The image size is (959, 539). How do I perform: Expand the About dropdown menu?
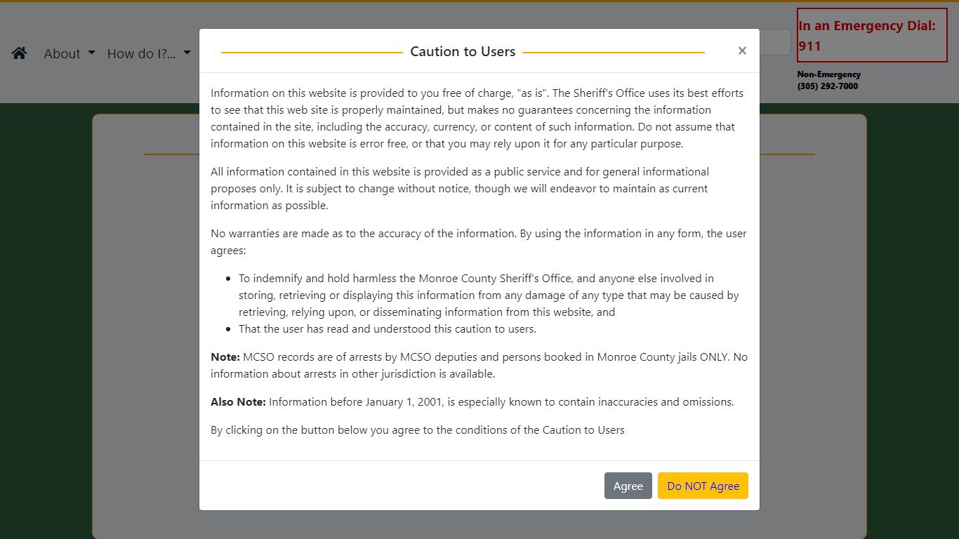coord(70,53)
